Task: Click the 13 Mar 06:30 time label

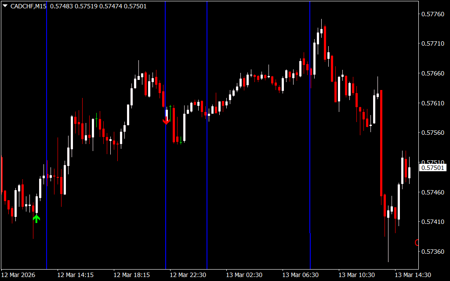Action: pos(300,275)
